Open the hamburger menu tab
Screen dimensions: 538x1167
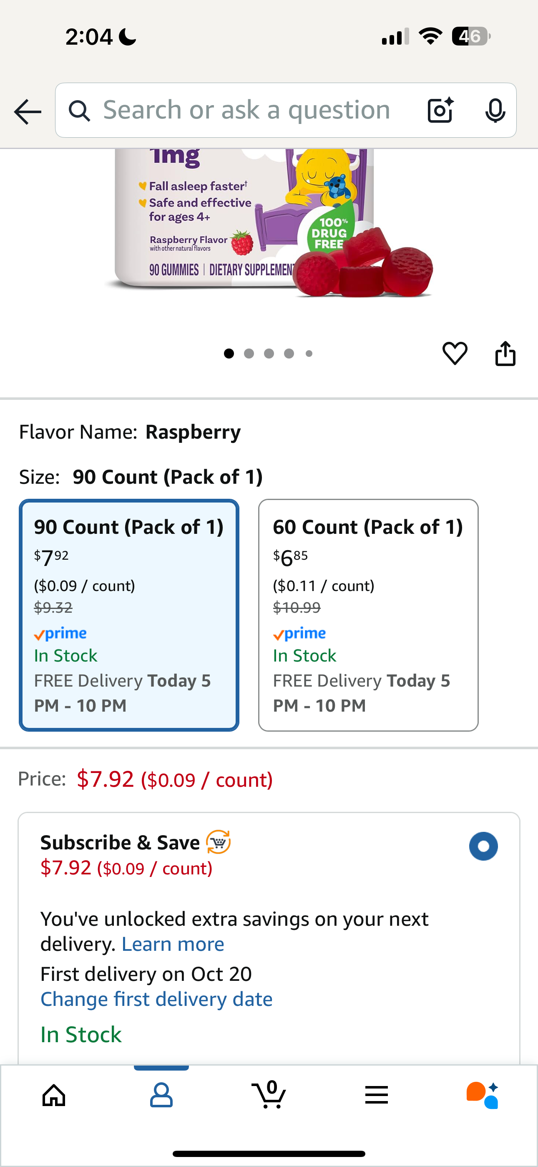point(376,1096)
